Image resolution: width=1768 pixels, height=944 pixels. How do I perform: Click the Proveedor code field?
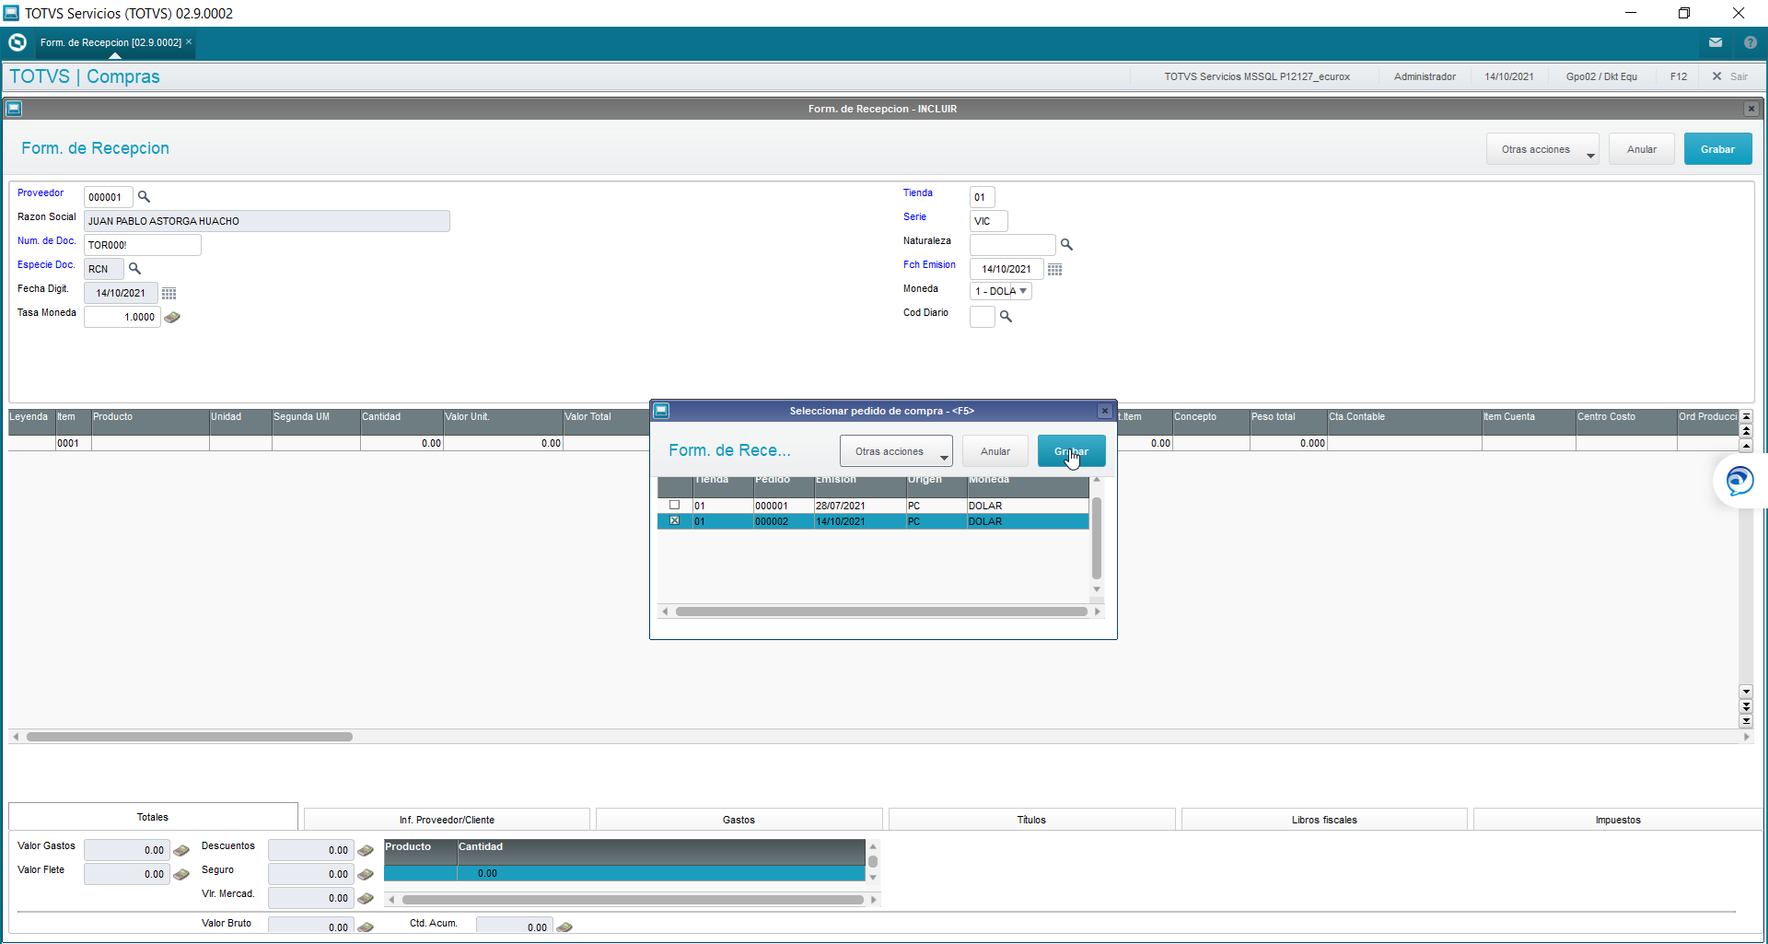109,197
